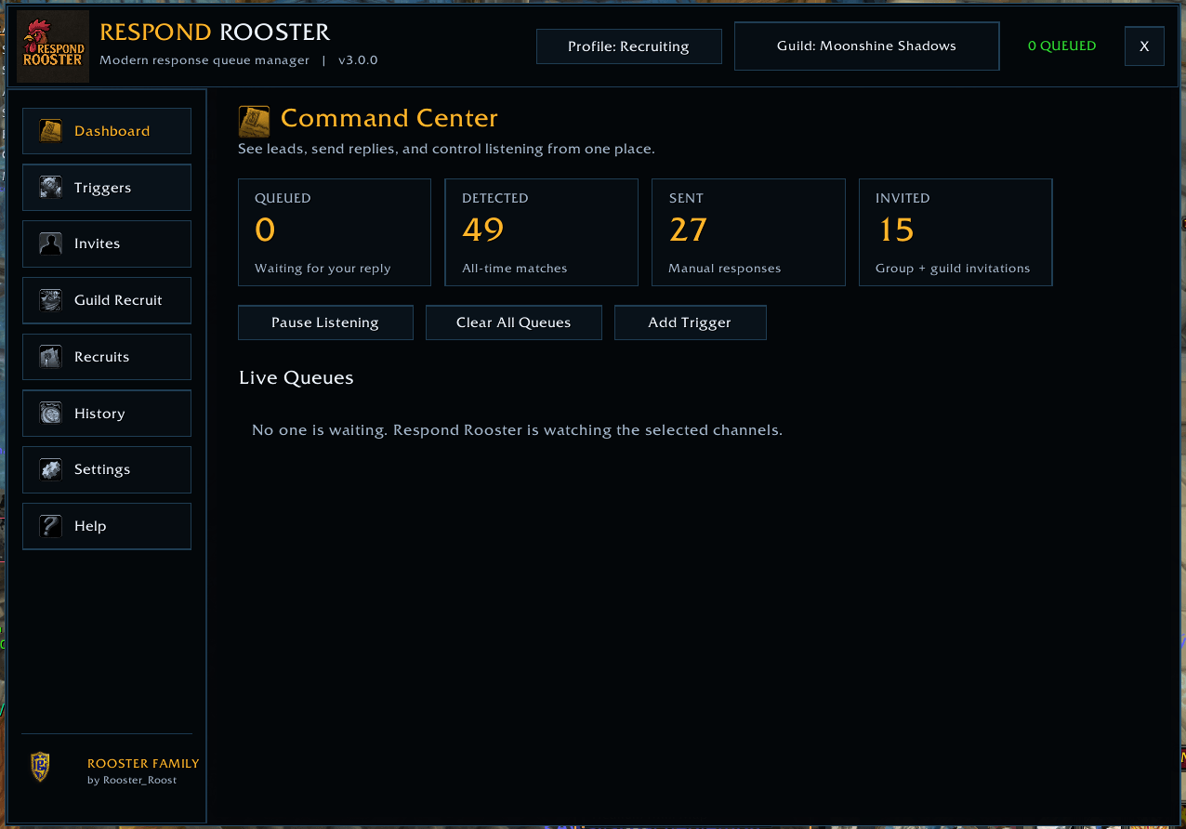Image resolution: width=1186 pixels, height=829 pixels.
Task: Click the Invites silhouette icon
Action: click(50, 243)
